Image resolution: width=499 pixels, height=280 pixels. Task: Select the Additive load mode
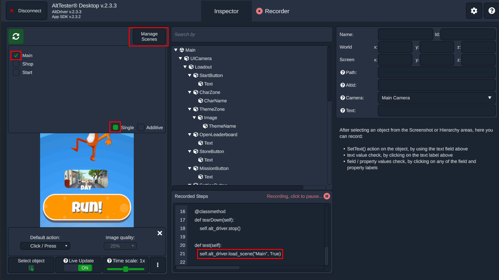pyautogui.click(x=141, y=127)
